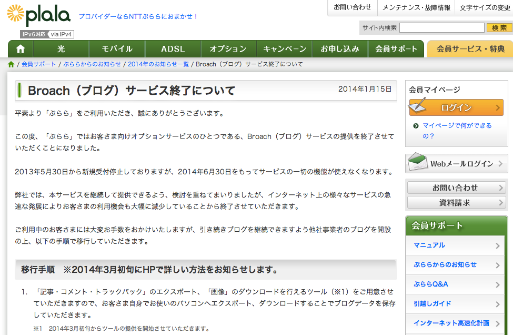The width and height of the screenshot is (513, 335).
Task: Click the chevron next to 資料請求
Action: [x=500, y=203]
